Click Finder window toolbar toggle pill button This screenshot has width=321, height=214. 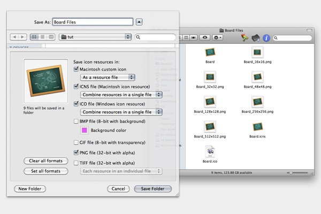pos(309,30)
